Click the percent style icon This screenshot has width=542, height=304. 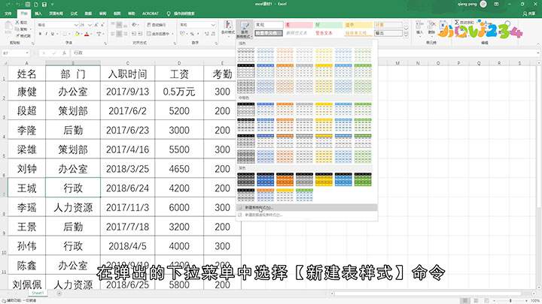(x=192, y=34)
